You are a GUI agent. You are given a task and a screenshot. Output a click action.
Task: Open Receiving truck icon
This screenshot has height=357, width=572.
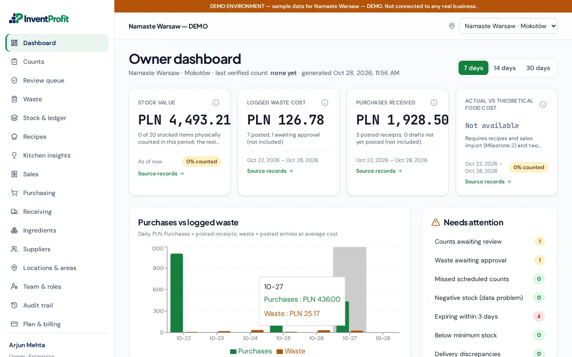point(14,212)
